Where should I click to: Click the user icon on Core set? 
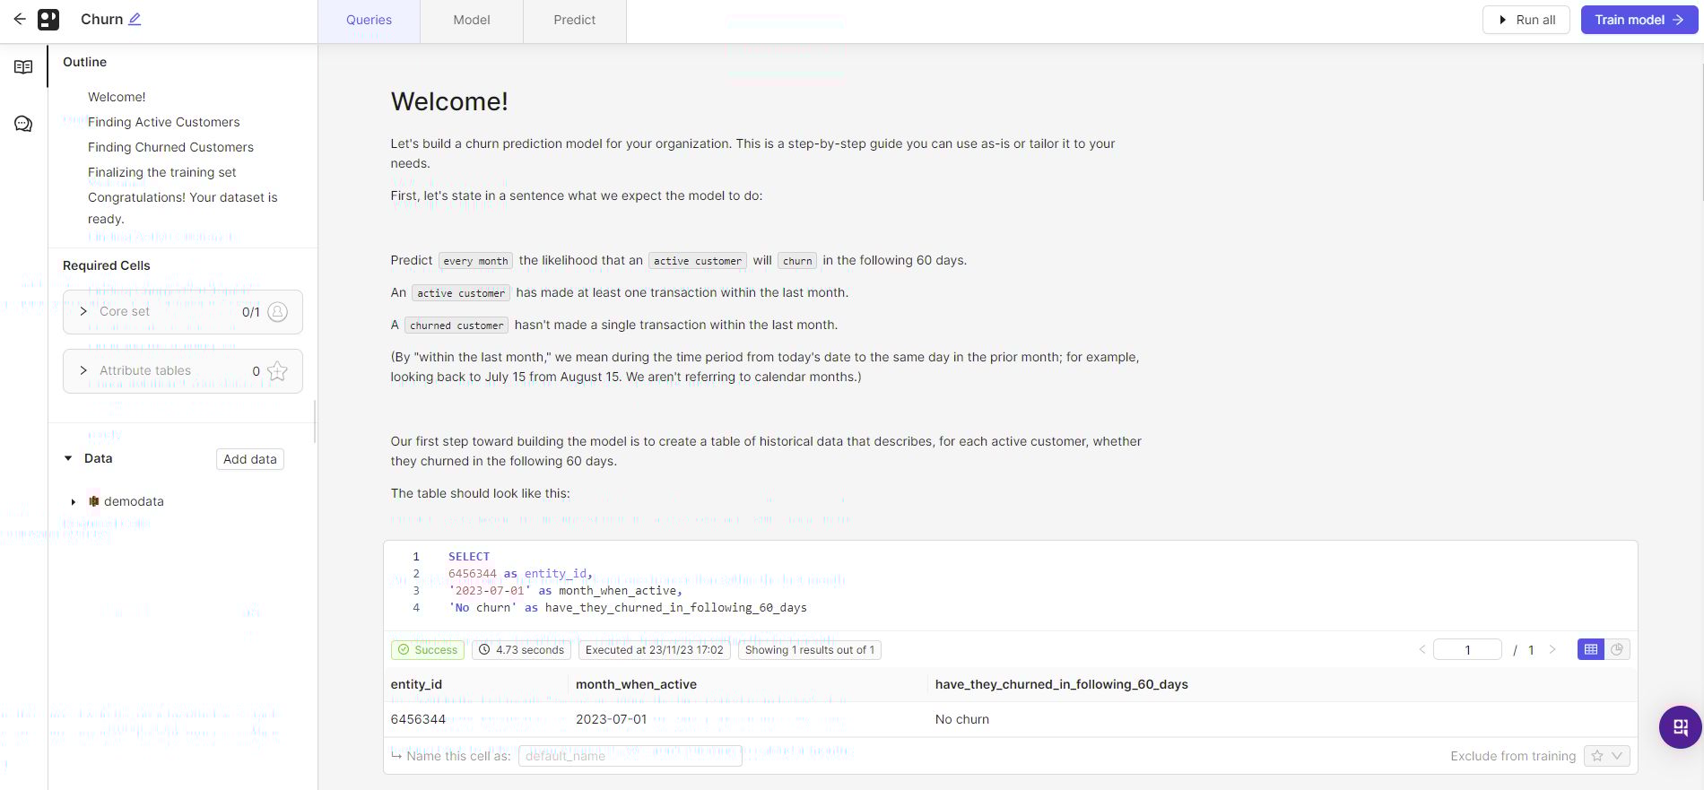click(x=278, y=312)
